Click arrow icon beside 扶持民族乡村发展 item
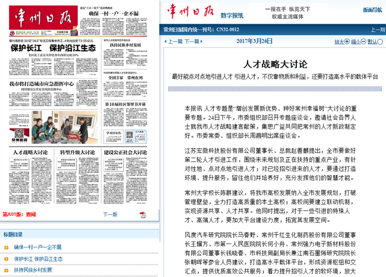Screen dimensions: 386x277 click(x=8, y=270)
